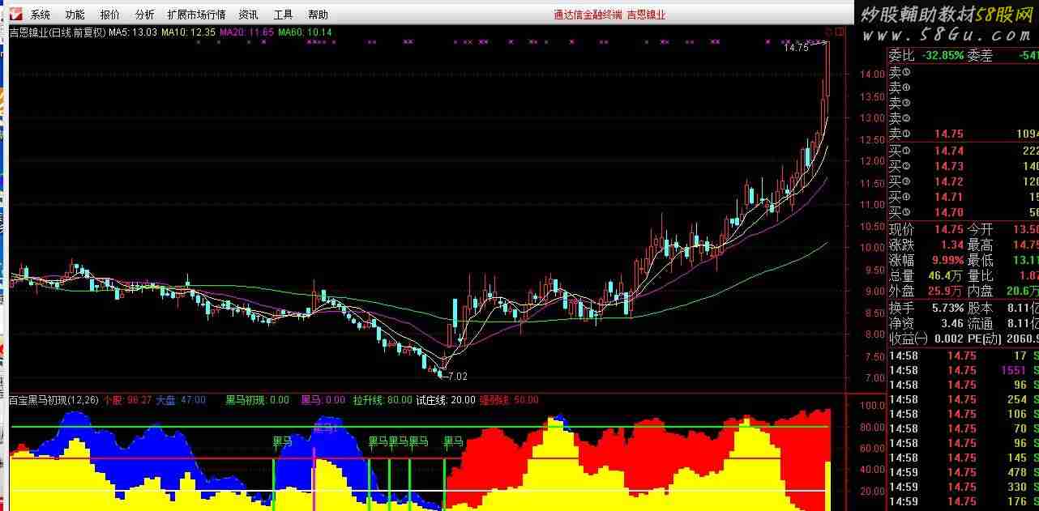This screenshot has height=511, width=1039.
Task: Open the 系统 menu
Action: tap(40, 15)
